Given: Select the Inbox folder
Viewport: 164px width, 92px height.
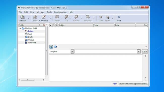Looking at the screenshot, I should tap(31, 31).
